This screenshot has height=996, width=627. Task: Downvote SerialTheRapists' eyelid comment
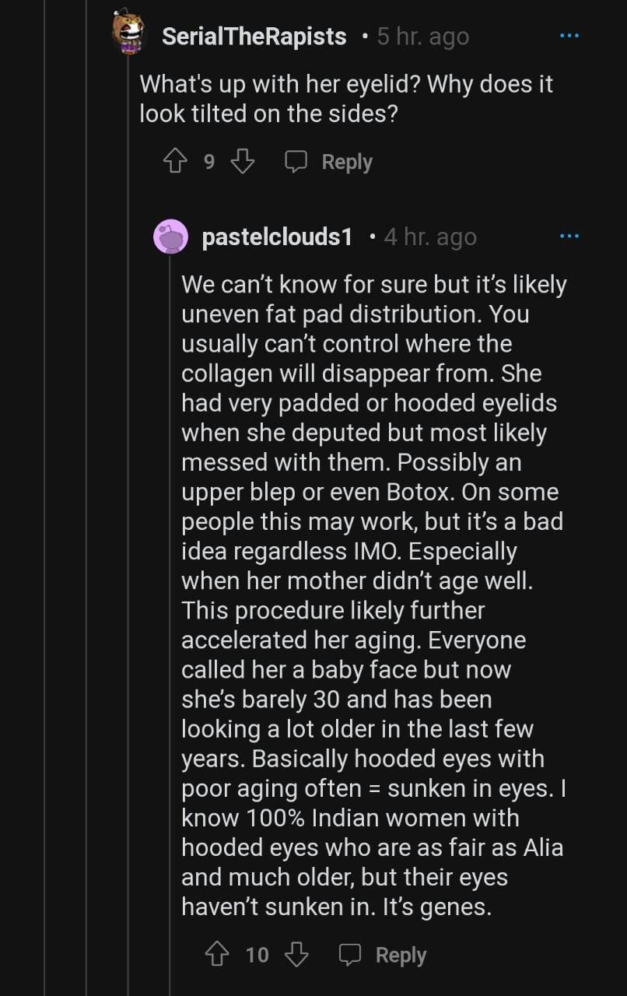tap(243, 162)
